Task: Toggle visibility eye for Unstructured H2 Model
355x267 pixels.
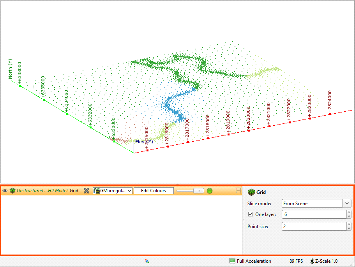Action: click(5, 191)
